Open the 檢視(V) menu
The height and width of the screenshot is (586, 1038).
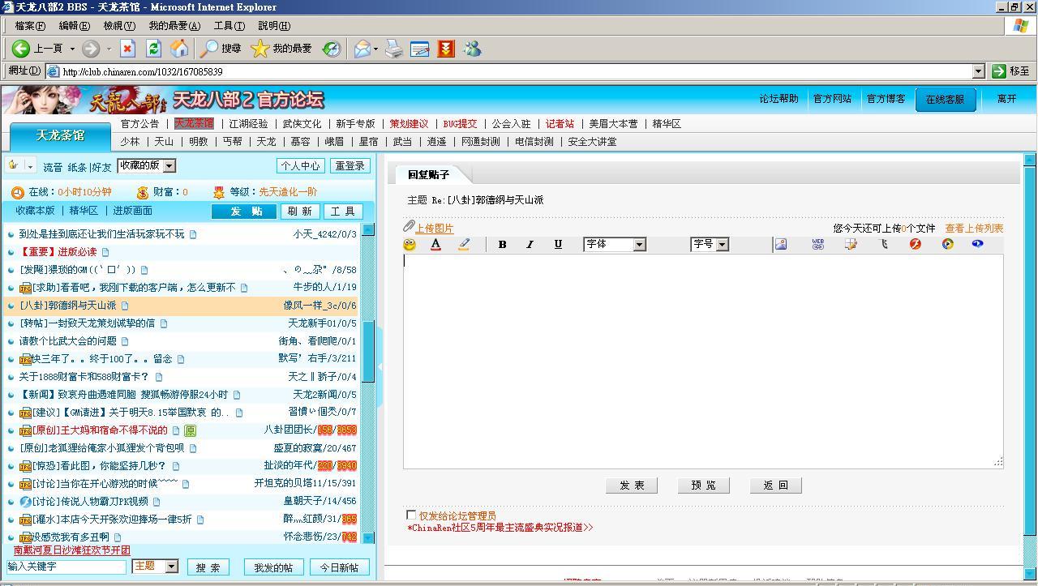pyautogui.click(x=118, y=26)
